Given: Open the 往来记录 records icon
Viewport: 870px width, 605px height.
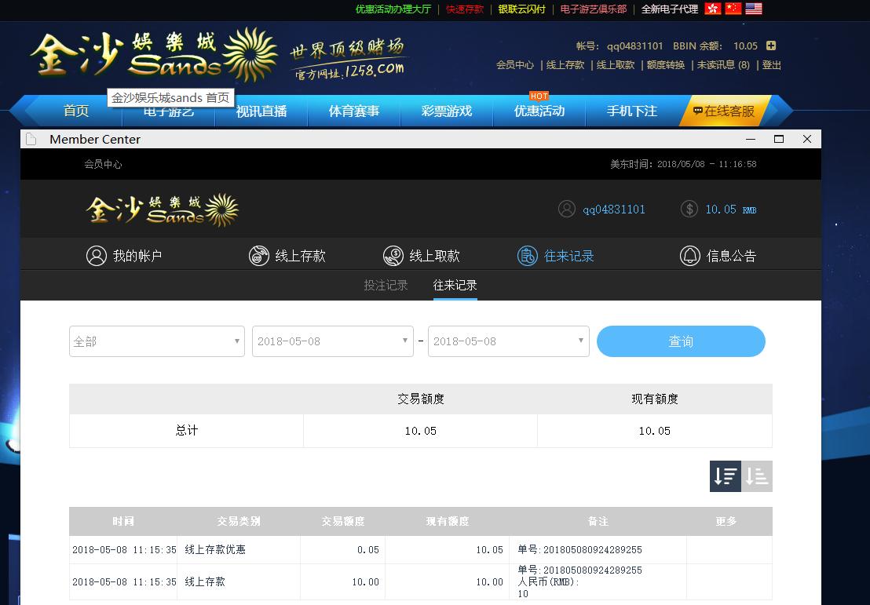Looking at the screenshot, I should click(x=528, y=255).
